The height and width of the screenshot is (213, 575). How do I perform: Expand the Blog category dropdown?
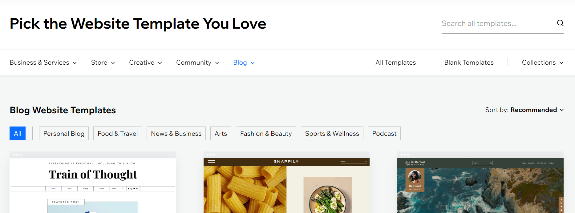coord(244,62)
